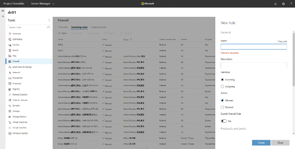
Task: Select the Outgoing direction radio button
Action: coord(222,86)
